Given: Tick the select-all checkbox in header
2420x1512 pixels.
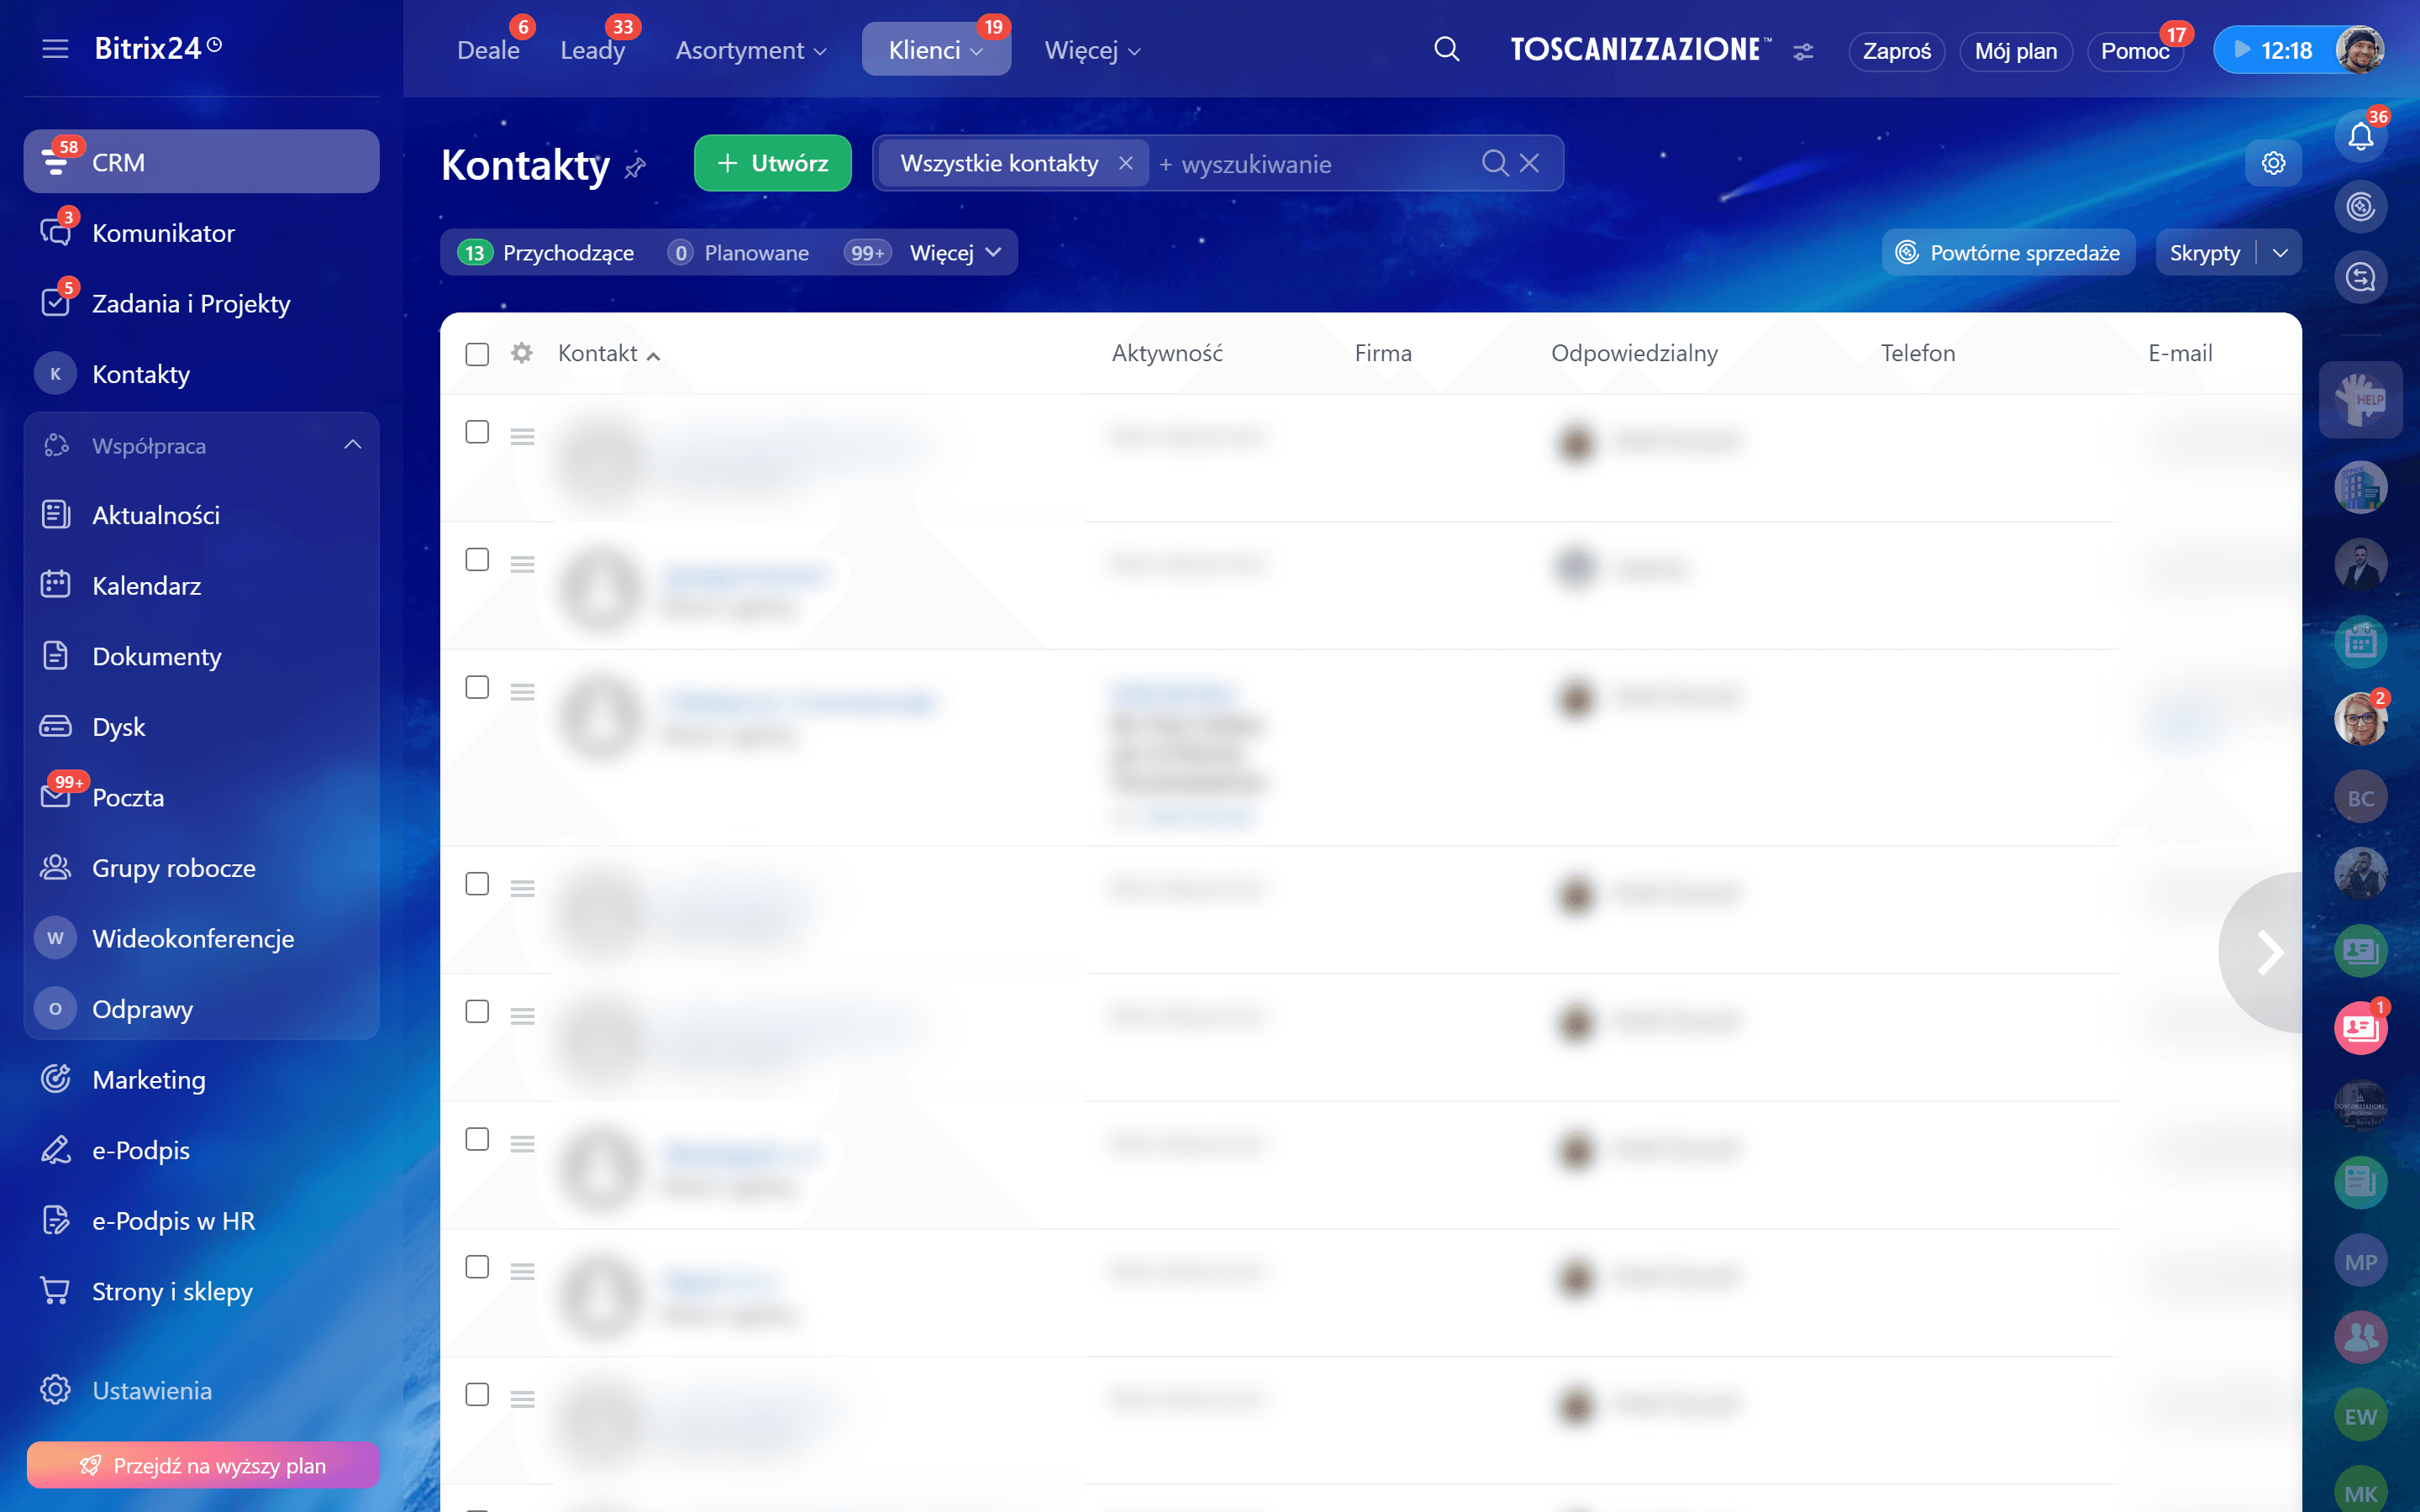Looking at the screenshot, I should [x=477, y=354].
